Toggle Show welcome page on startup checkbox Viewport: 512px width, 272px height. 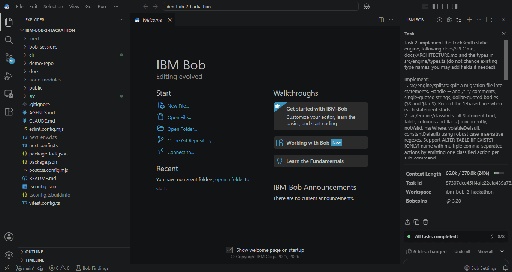pyautogui.click(x=229, y=250)
